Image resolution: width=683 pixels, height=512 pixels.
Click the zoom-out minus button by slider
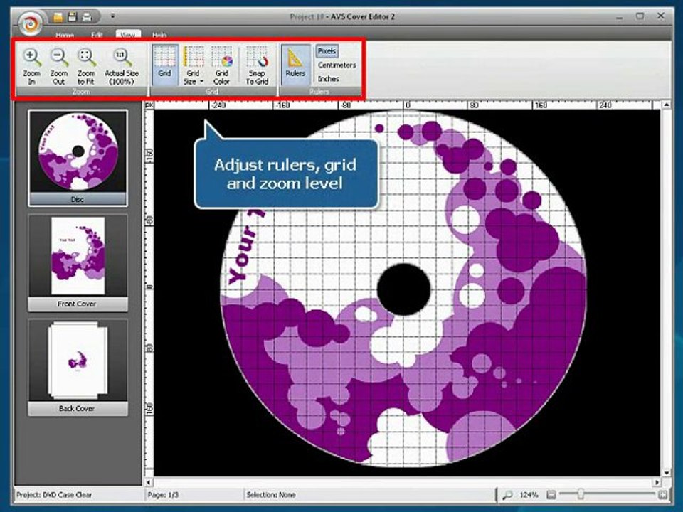click(x=551, y=495)
